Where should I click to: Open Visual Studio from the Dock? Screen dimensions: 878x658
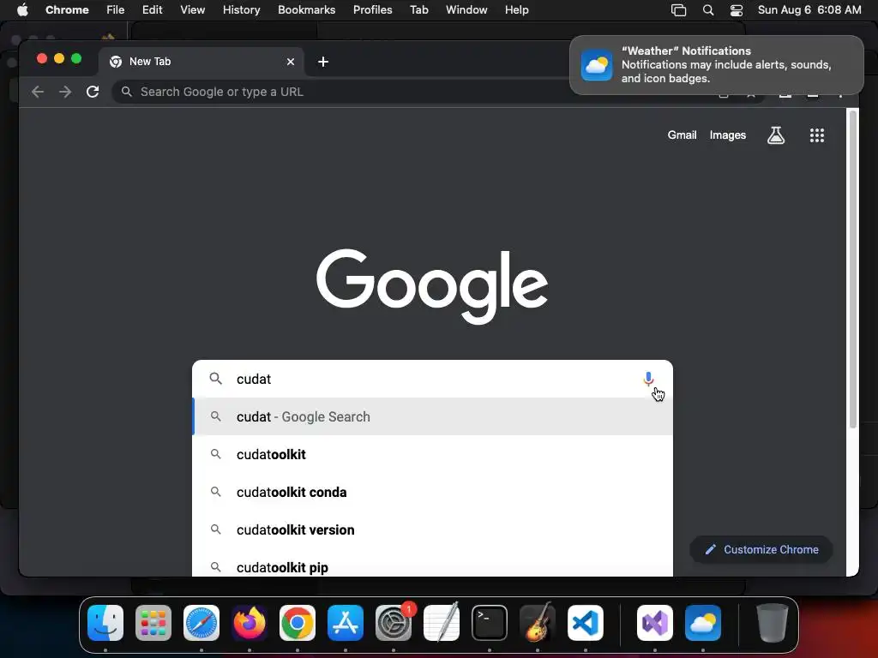[654, 623]
